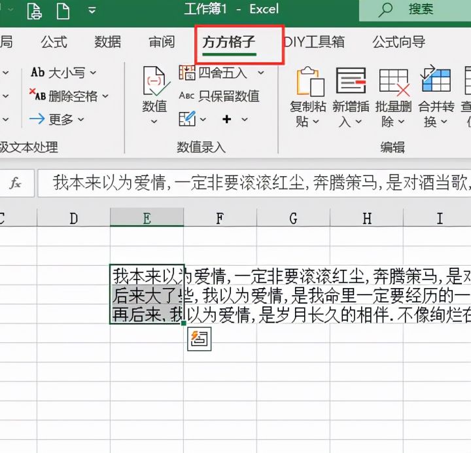Select column H header
The height and width of the screenshot is (453, 471).
pos(367,217)
